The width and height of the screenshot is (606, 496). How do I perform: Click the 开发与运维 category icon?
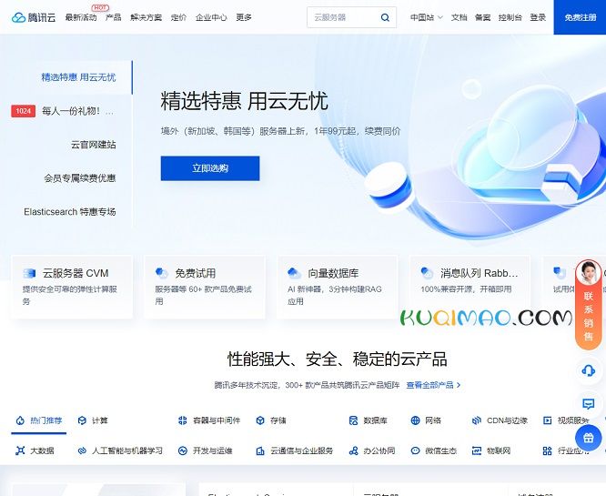(x=183, y=450)
